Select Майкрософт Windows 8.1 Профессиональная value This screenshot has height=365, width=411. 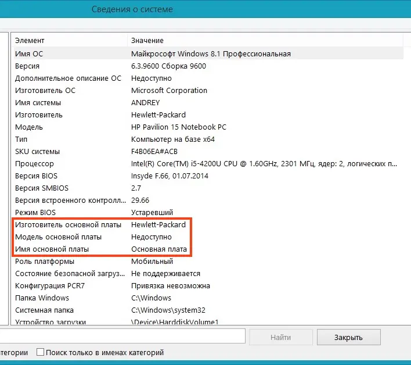point(211,54)
